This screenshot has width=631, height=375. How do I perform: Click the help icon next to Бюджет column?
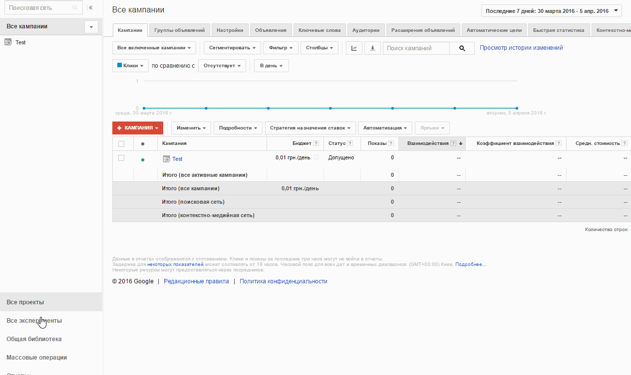[316, 143]
